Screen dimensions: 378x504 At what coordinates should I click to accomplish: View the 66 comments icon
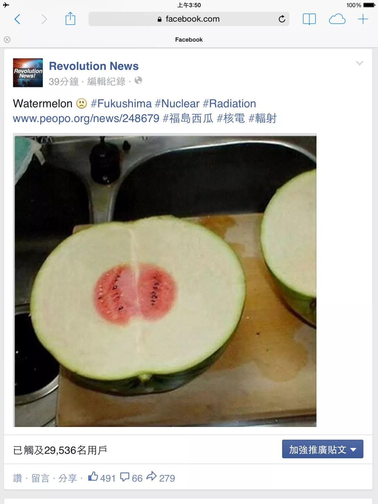[x=131, y=478]
